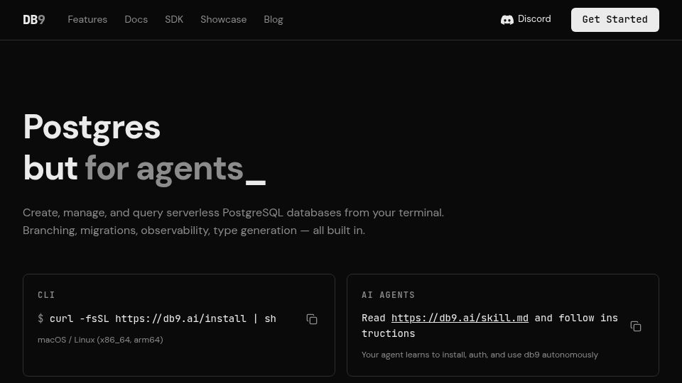Open the Discord text link
The width and height of the screenshot is (682, 383).
click(534, 19)
